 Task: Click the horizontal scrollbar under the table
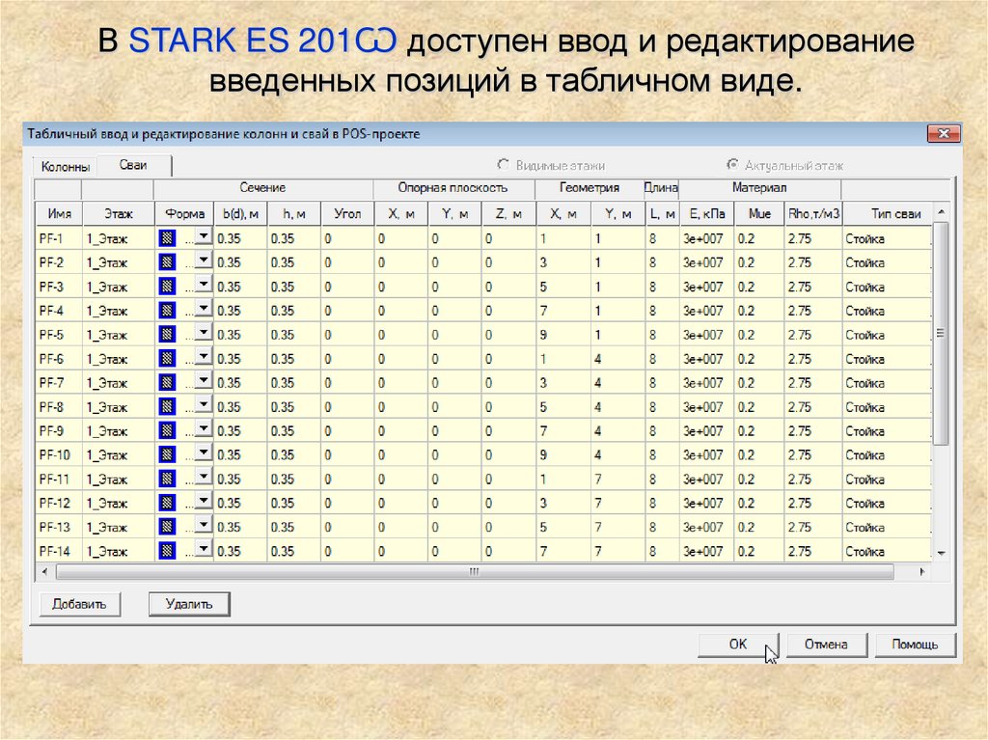473,572
